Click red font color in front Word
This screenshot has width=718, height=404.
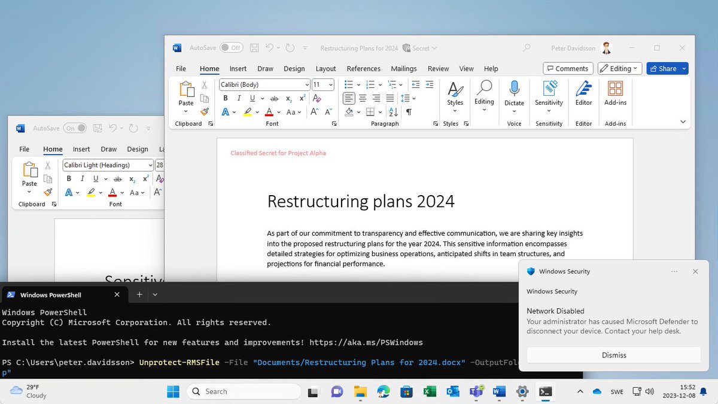[x=269, y=112]
